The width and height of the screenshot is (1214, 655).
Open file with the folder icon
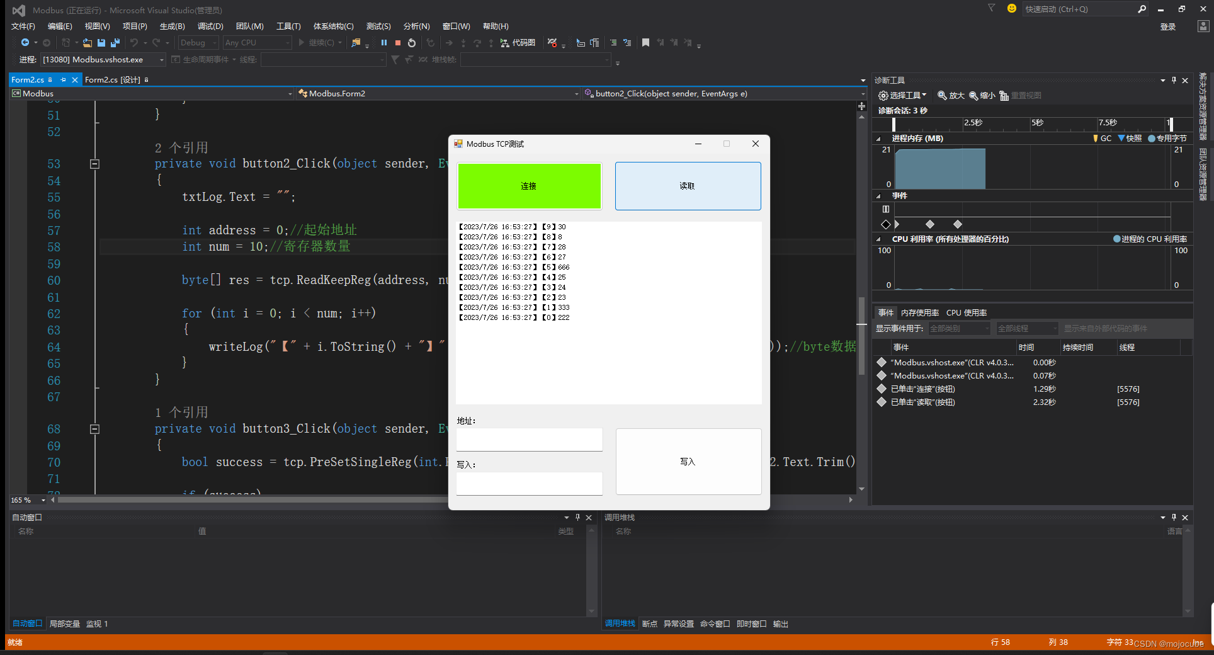(87, 43)
